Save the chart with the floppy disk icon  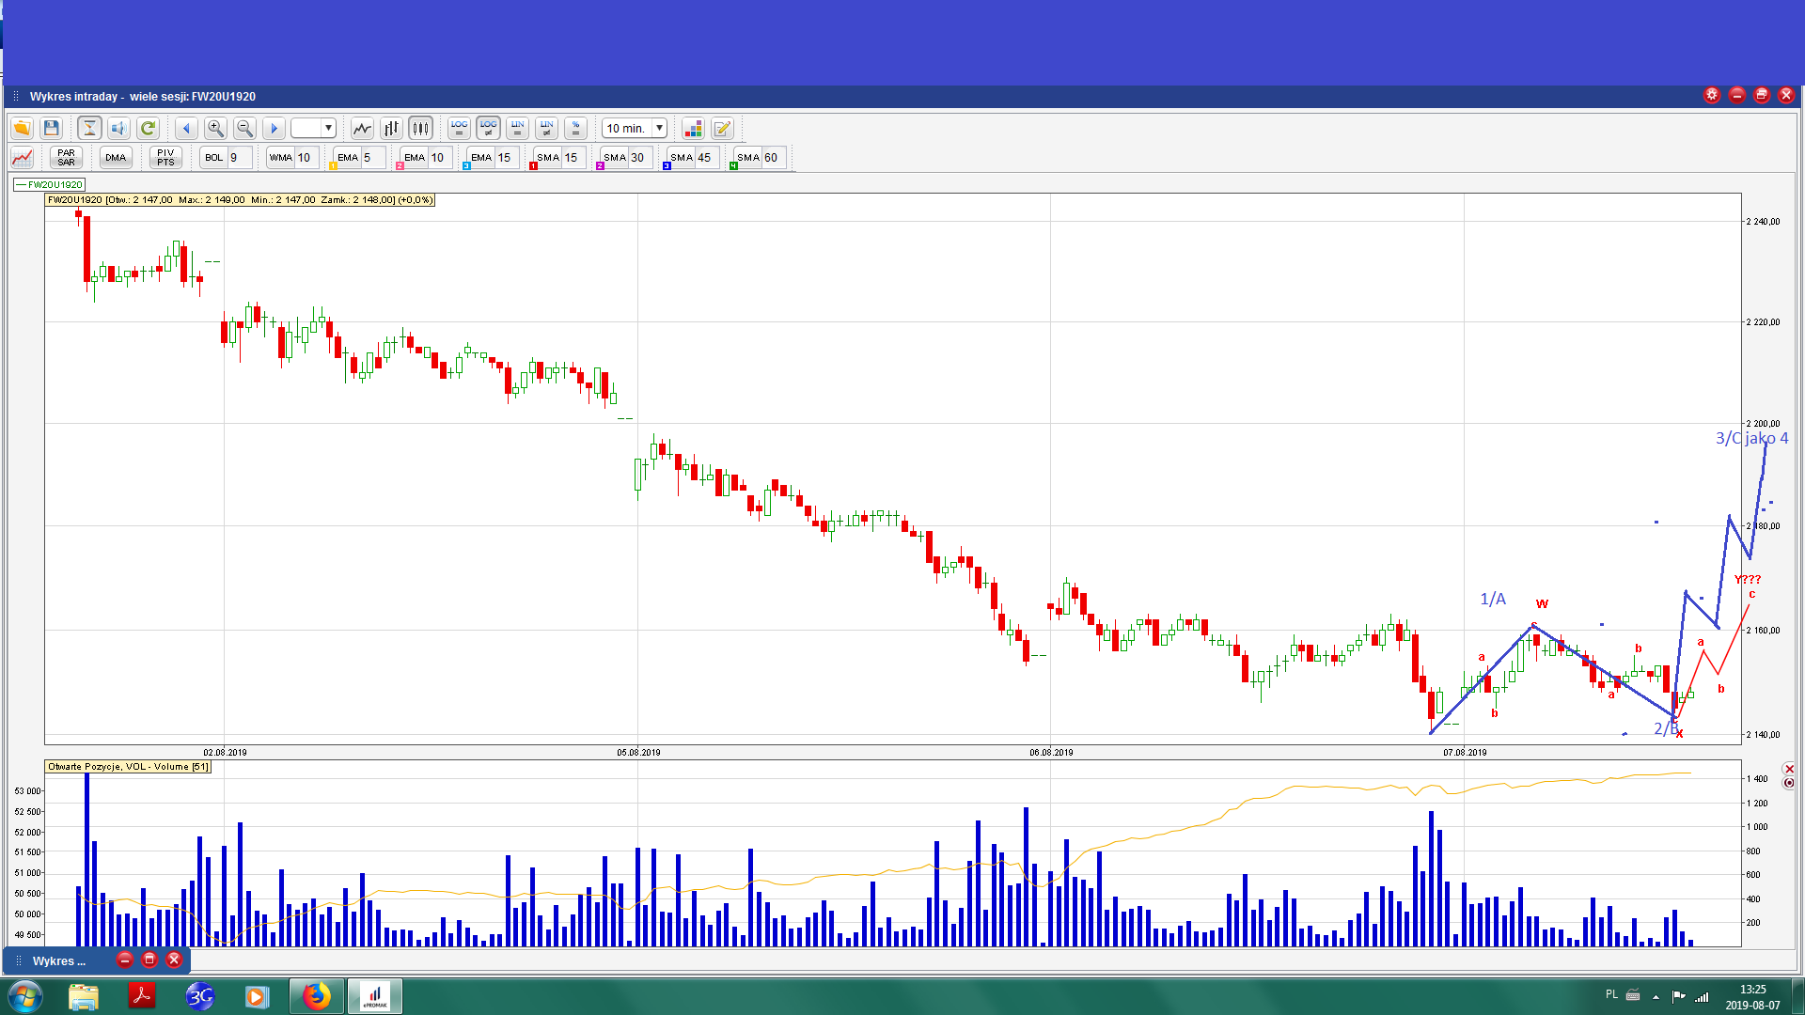tap(52, 128)
